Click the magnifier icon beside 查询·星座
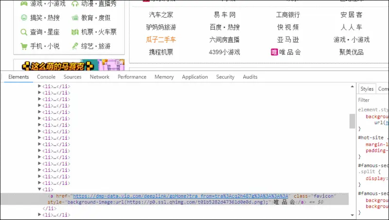This screenshot has width=389, height=220. click(24, 32)
